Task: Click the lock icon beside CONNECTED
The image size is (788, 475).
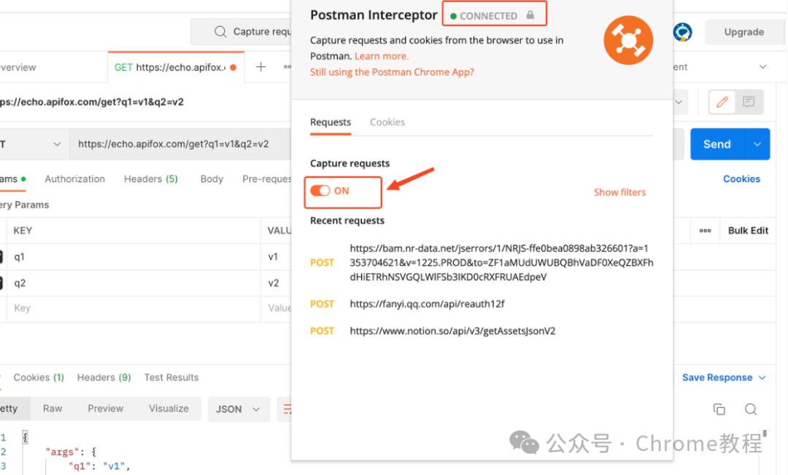Action: [x=530, y=15]
